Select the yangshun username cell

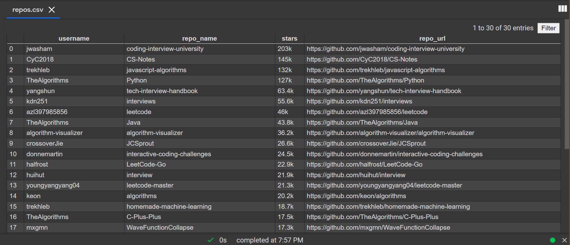click(x=74, y=91)
